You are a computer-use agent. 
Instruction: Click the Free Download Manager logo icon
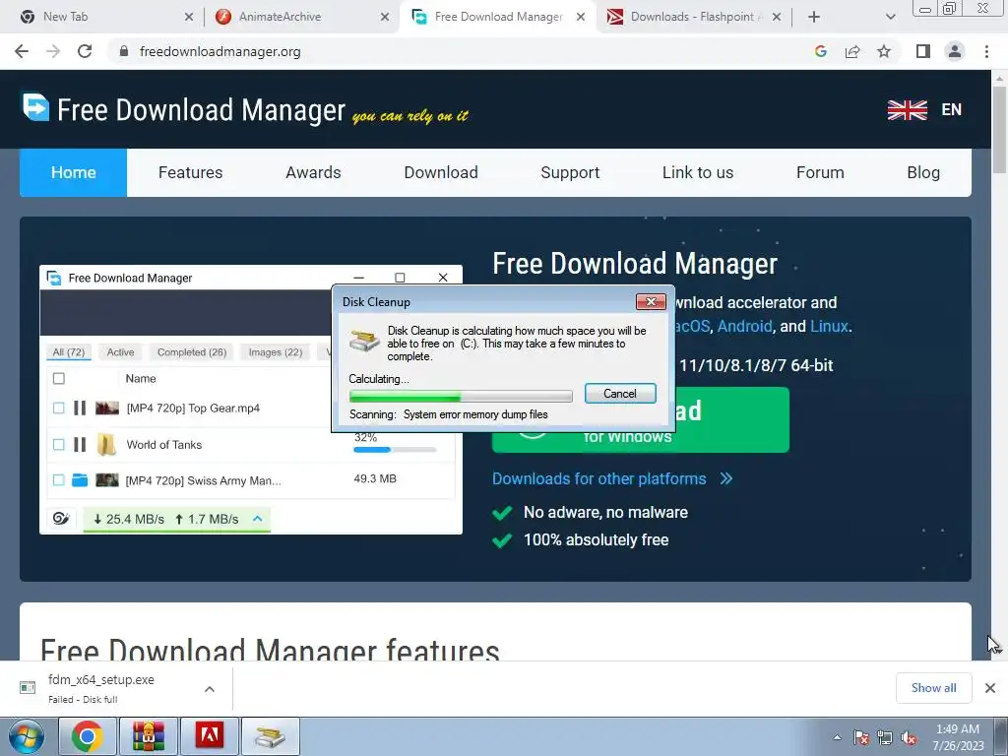point(35,107)
